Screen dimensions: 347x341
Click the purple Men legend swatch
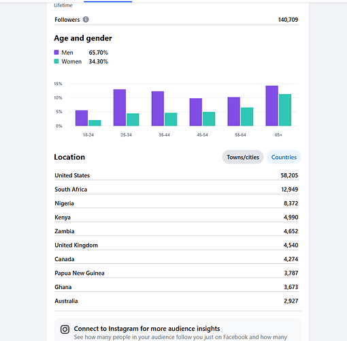56,53
